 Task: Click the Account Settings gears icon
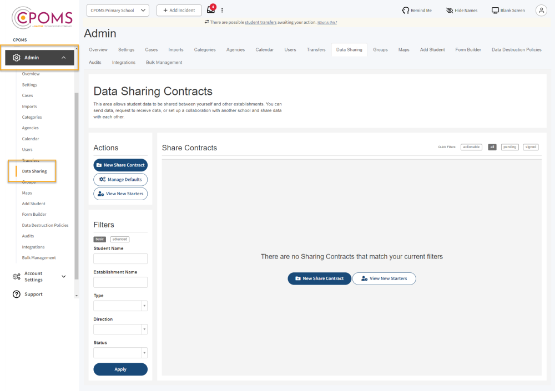(x=17, y=277)
